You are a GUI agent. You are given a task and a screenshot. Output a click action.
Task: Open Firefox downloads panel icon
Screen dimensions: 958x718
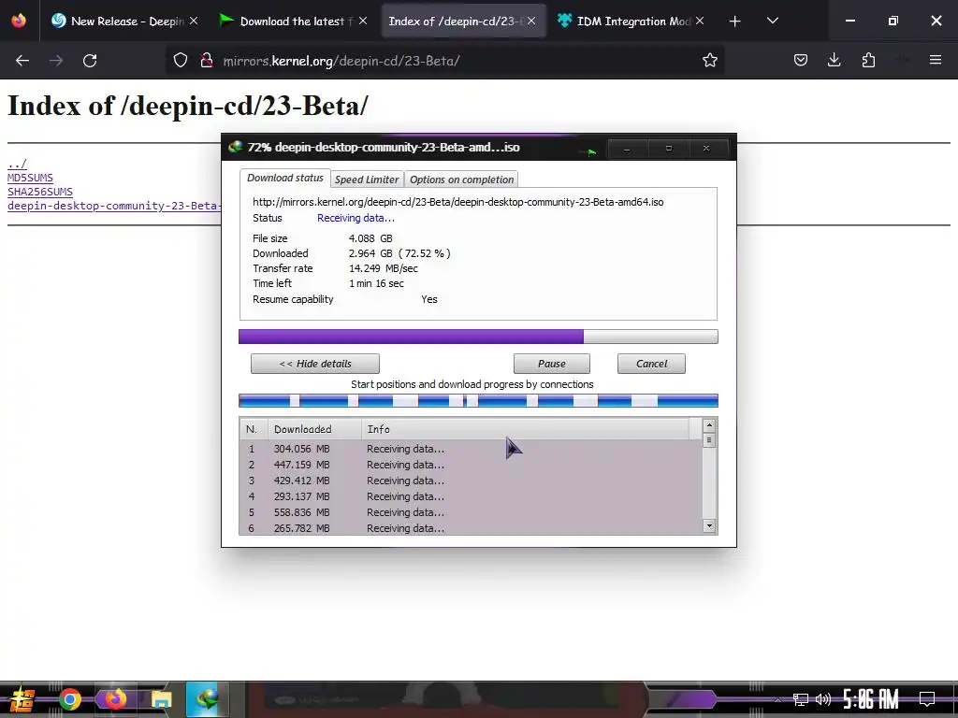pos(834,60)
